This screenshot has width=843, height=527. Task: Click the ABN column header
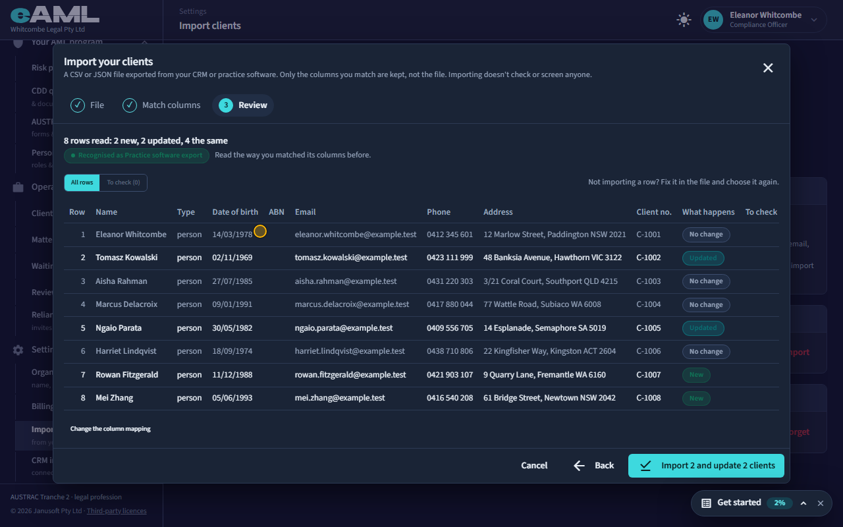coord(277,212)
